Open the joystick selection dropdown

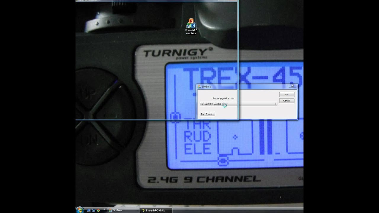[x=238, y=104]
